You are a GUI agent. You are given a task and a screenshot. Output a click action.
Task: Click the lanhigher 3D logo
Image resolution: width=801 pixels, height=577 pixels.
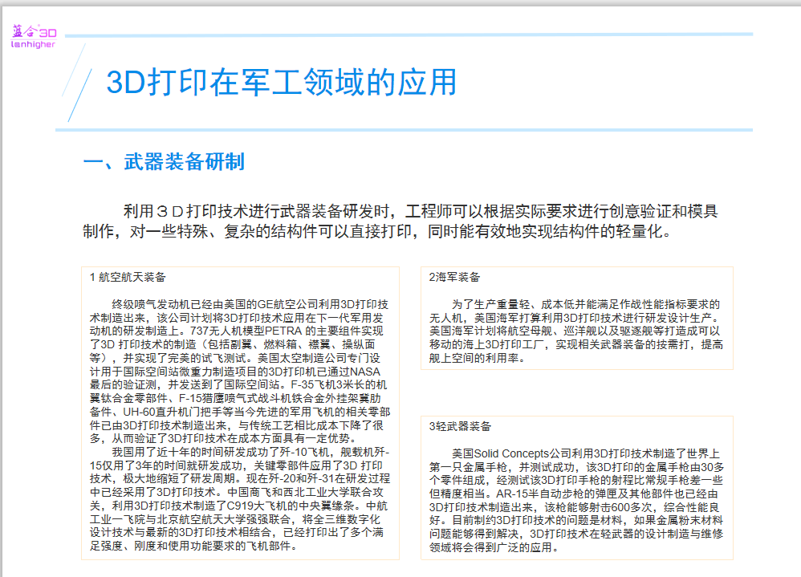[34, 37]
